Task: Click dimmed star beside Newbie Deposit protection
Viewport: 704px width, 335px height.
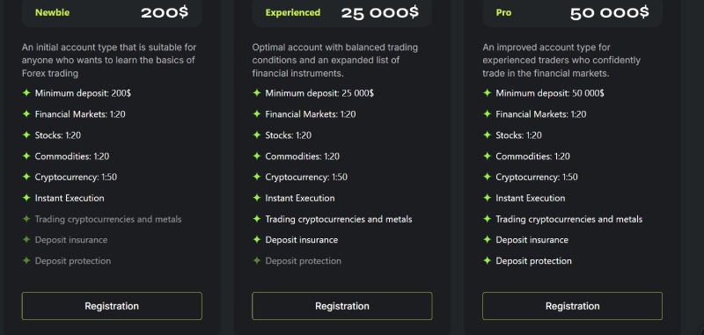Action: [x=26, y=260]
